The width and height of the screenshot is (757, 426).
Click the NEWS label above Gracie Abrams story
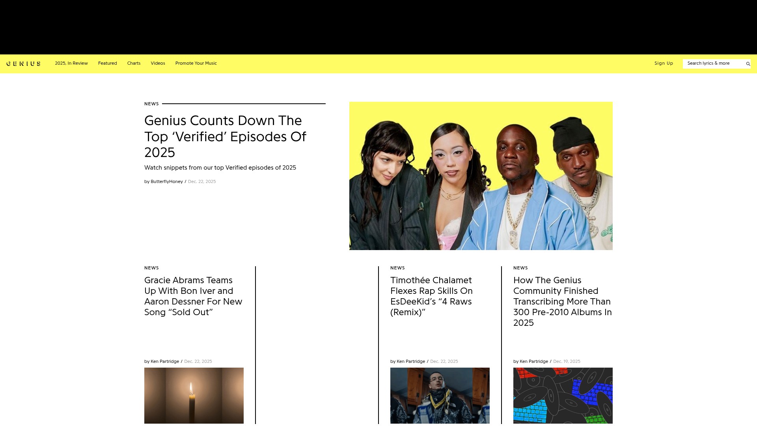[151, 268]
